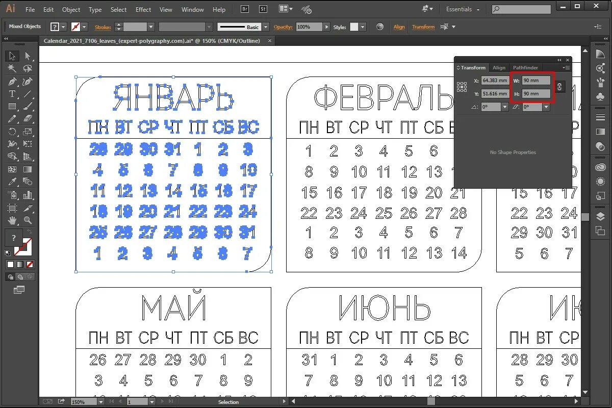Click the constrain proportions link icon in Transform
612x408 pixels.
pos(559,87)
